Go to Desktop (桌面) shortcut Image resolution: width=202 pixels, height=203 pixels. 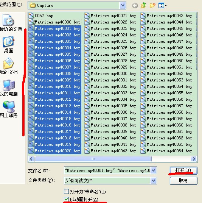pos(9,44)
